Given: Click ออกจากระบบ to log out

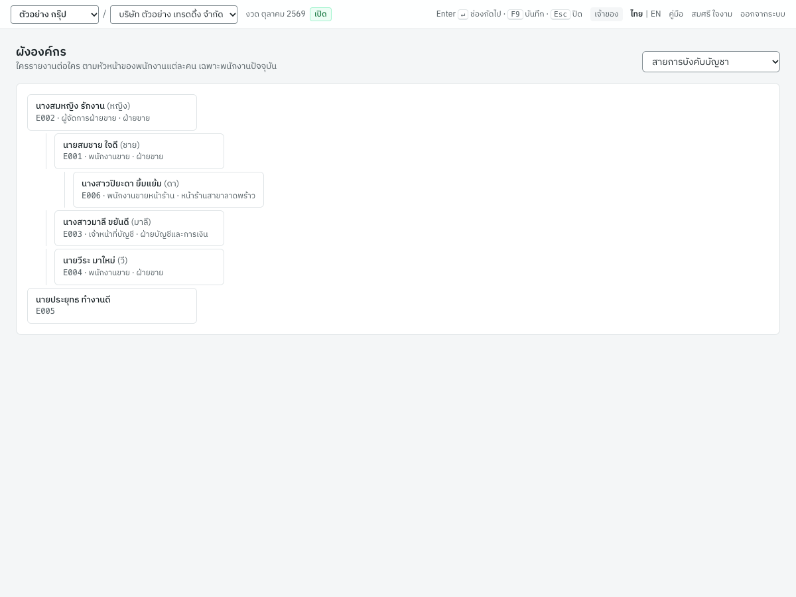Looking at the screenshot, I should (763, 14).
